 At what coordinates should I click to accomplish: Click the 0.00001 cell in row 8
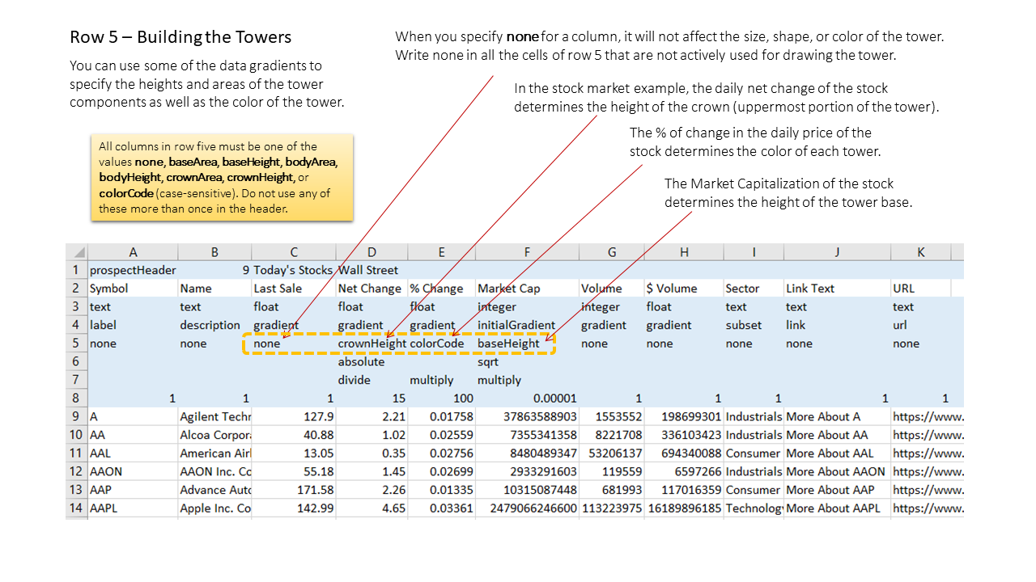point(527,399)
